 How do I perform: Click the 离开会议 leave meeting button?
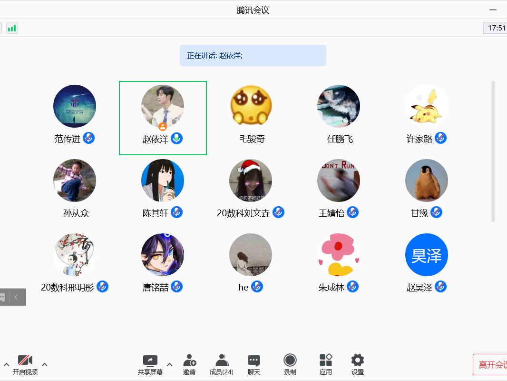(x=490, y=365)
